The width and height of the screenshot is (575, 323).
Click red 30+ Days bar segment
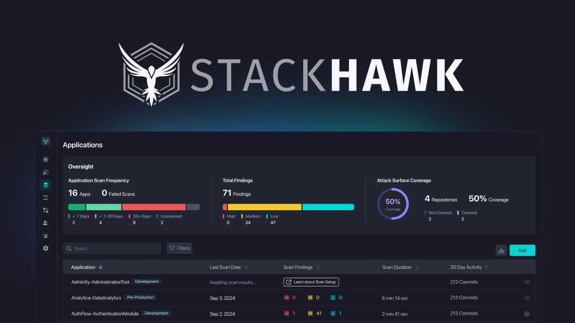[154, 207]
